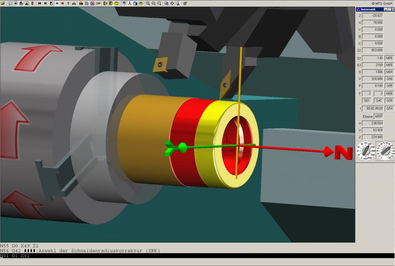This screenshot has height=266, width=395.
Task: Click the open file folder icon
Action: pyautogui.click(x=3, y=3)
